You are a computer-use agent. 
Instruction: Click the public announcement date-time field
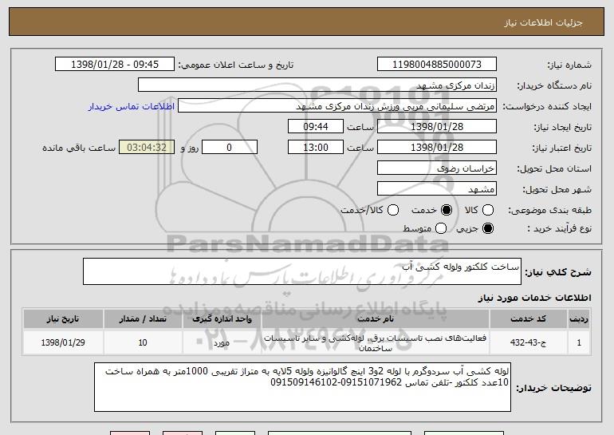pyautogui.click(x=115, y=65)
